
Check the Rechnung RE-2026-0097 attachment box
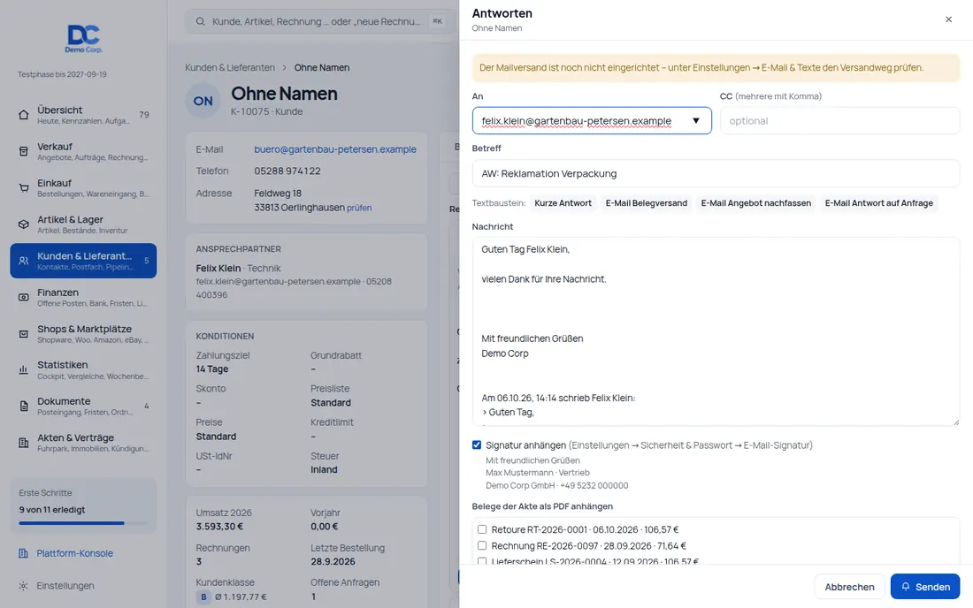[482, 545]
